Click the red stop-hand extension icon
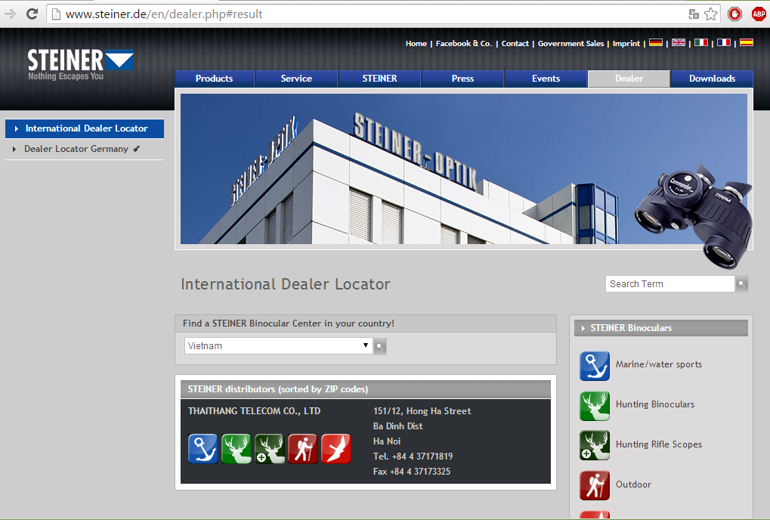This screenshot has width=770, height=520. (x=734, y=14)
